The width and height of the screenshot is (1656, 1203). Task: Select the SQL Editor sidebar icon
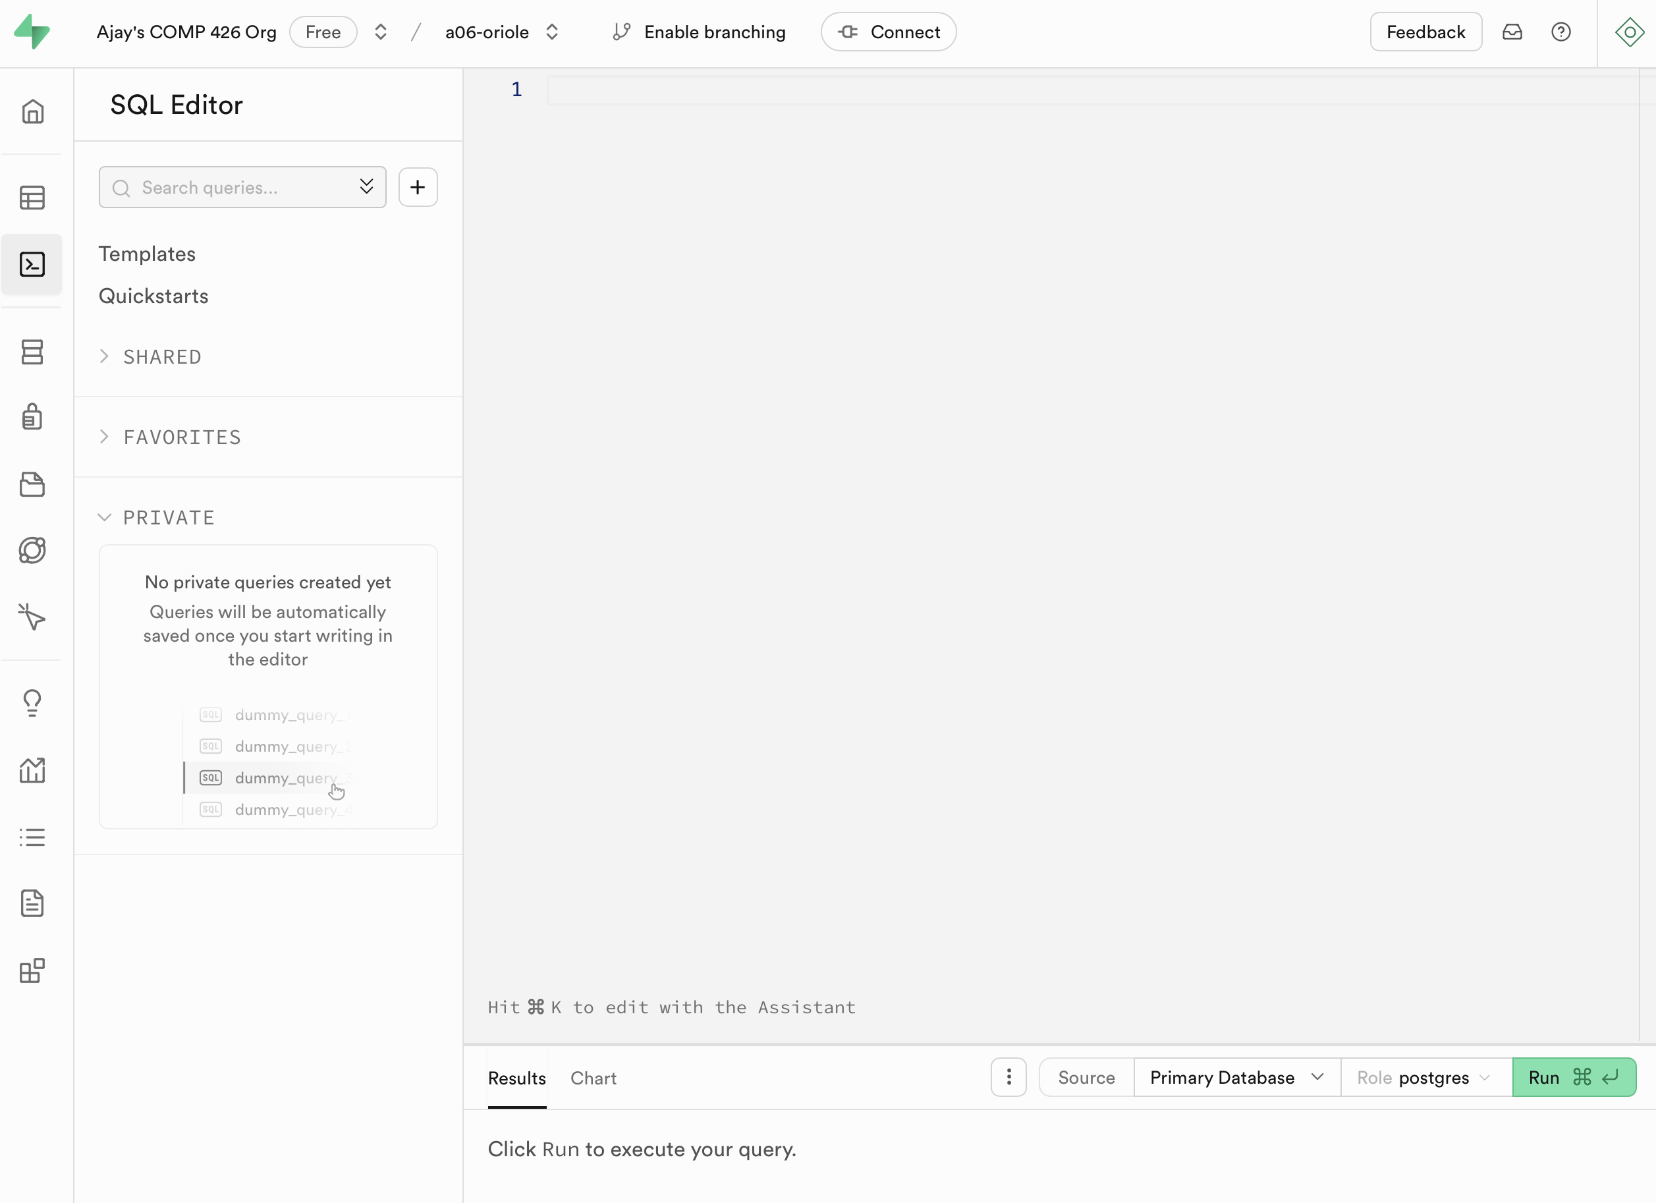click(x=32, y=264)
